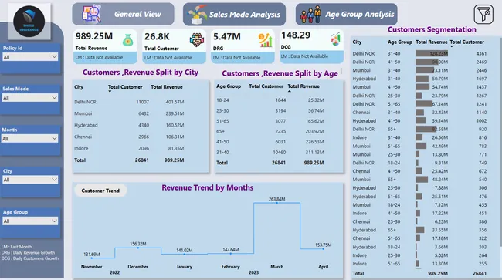Click the Chennai 25-30 6.25M row
Viewport: 502px width, 280px height.
coord(419,221)
